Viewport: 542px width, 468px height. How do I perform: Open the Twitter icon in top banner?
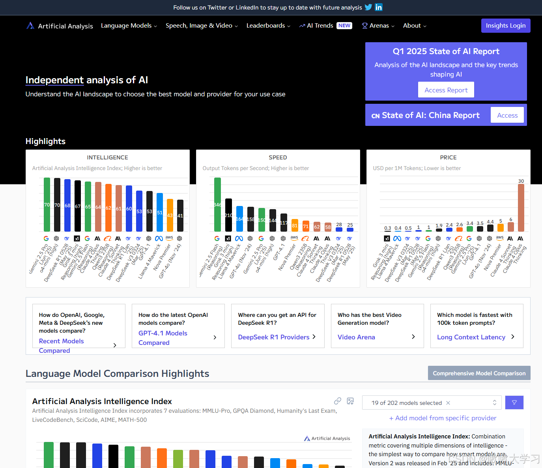[368, 7]
